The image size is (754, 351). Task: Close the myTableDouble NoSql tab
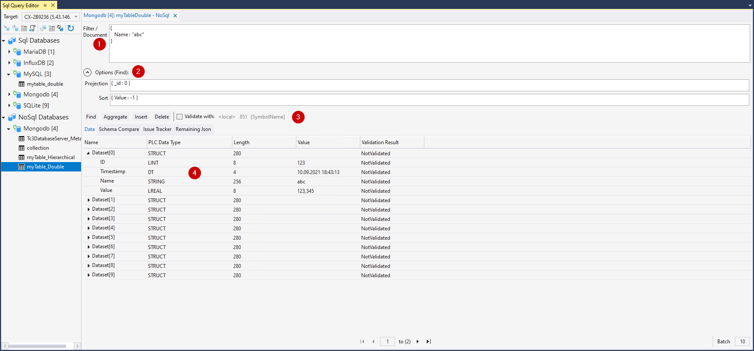tap(175, 16)
